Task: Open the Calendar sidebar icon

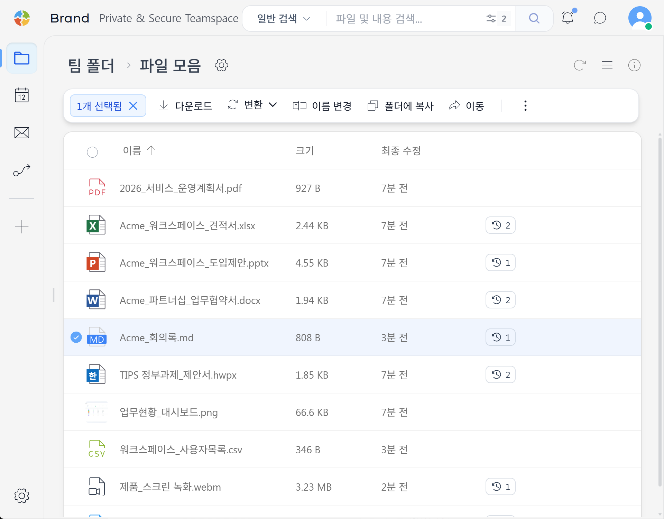Action: tap(22, 95)
